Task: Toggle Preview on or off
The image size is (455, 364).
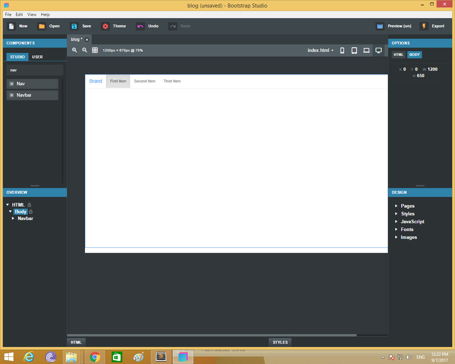Action: tap(394, 26)
